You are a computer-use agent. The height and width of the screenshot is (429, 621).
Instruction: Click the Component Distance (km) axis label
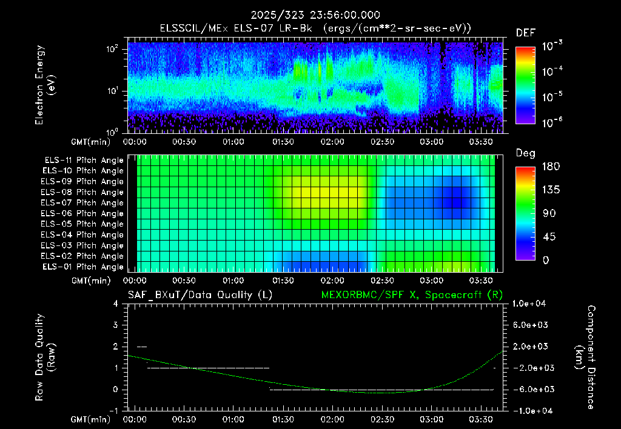(586, 358)
